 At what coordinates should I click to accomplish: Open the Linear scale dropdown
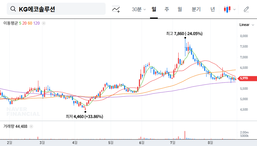pyautogui.click(x=247, y=25)
